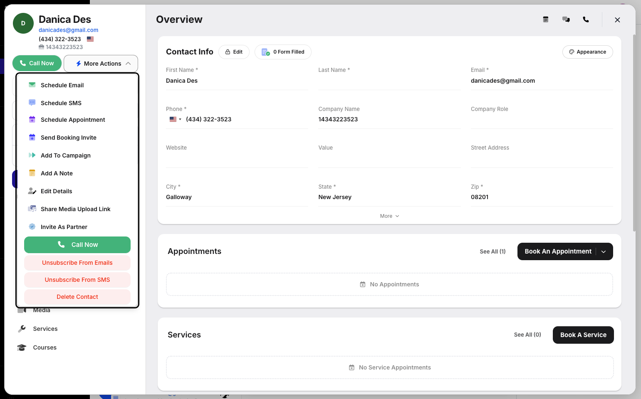Open the phone country flag selector
The width and height of the screenshot is (641, 399).
coord(175,119)
